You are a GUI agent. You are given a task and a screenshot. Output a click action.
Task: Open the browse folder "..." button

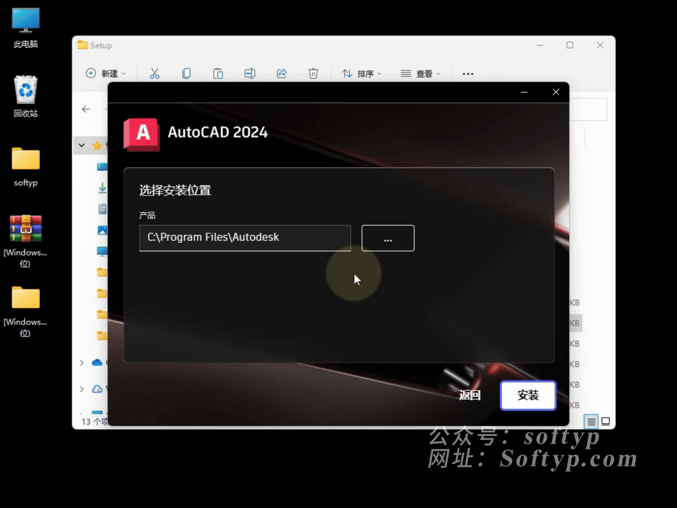click(388, 238)
